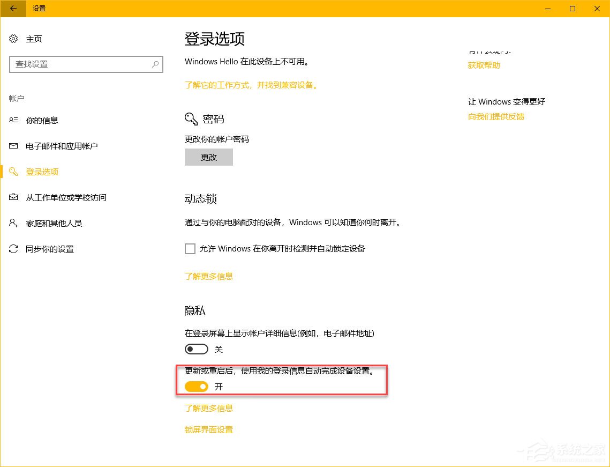Disable the 更新或重启后自动完成设备设置 toggle

click(196, 387)
